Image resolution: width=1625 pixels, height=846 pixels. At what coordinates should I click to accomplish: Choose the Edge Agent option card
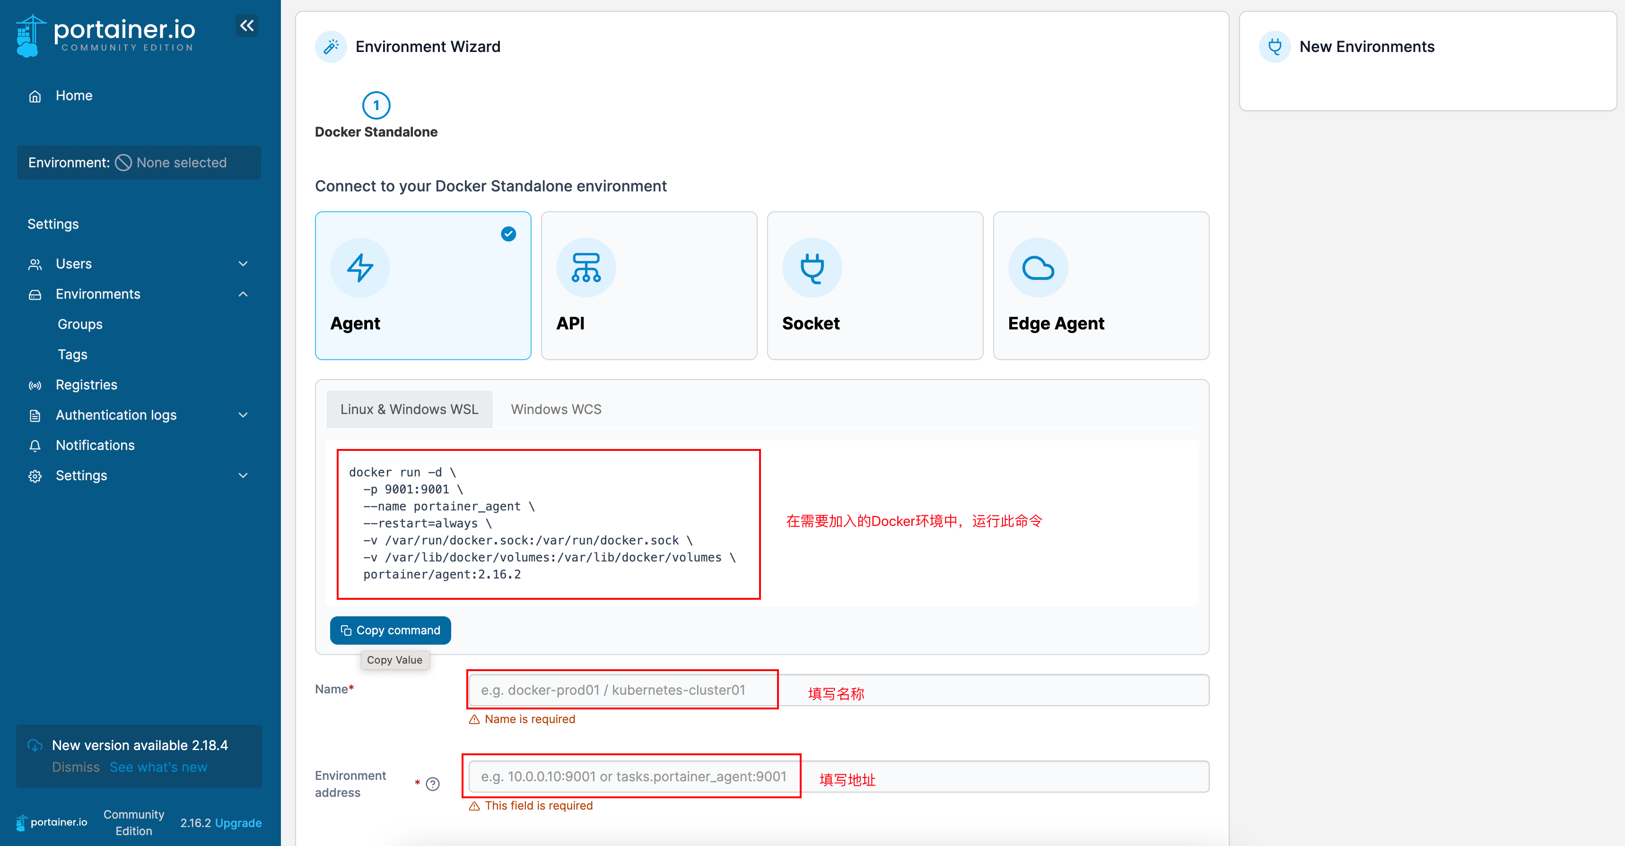pos(1100,285)
